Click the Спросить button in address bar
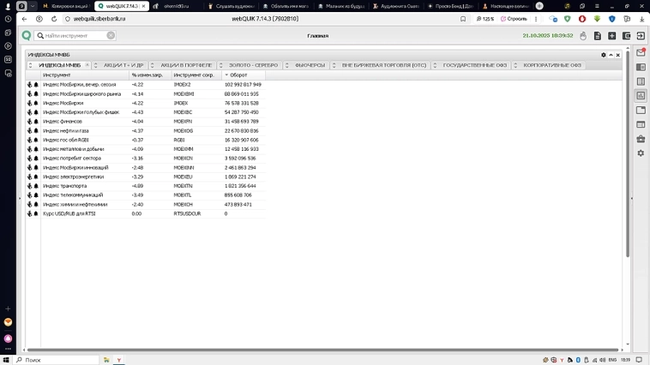 coord(515,19)
